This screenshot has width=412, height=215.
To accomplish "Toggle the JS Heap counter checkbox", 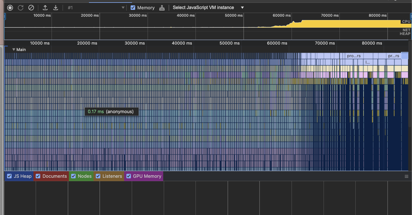I will click(10, 176).
